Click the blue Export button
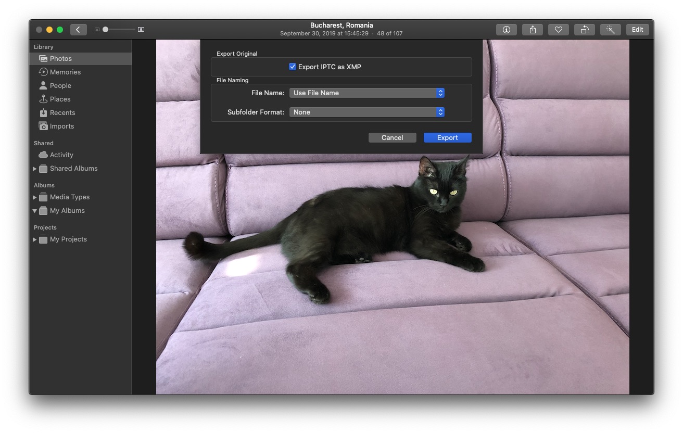The height and width of the screenshot is (433, 683). 447,138
